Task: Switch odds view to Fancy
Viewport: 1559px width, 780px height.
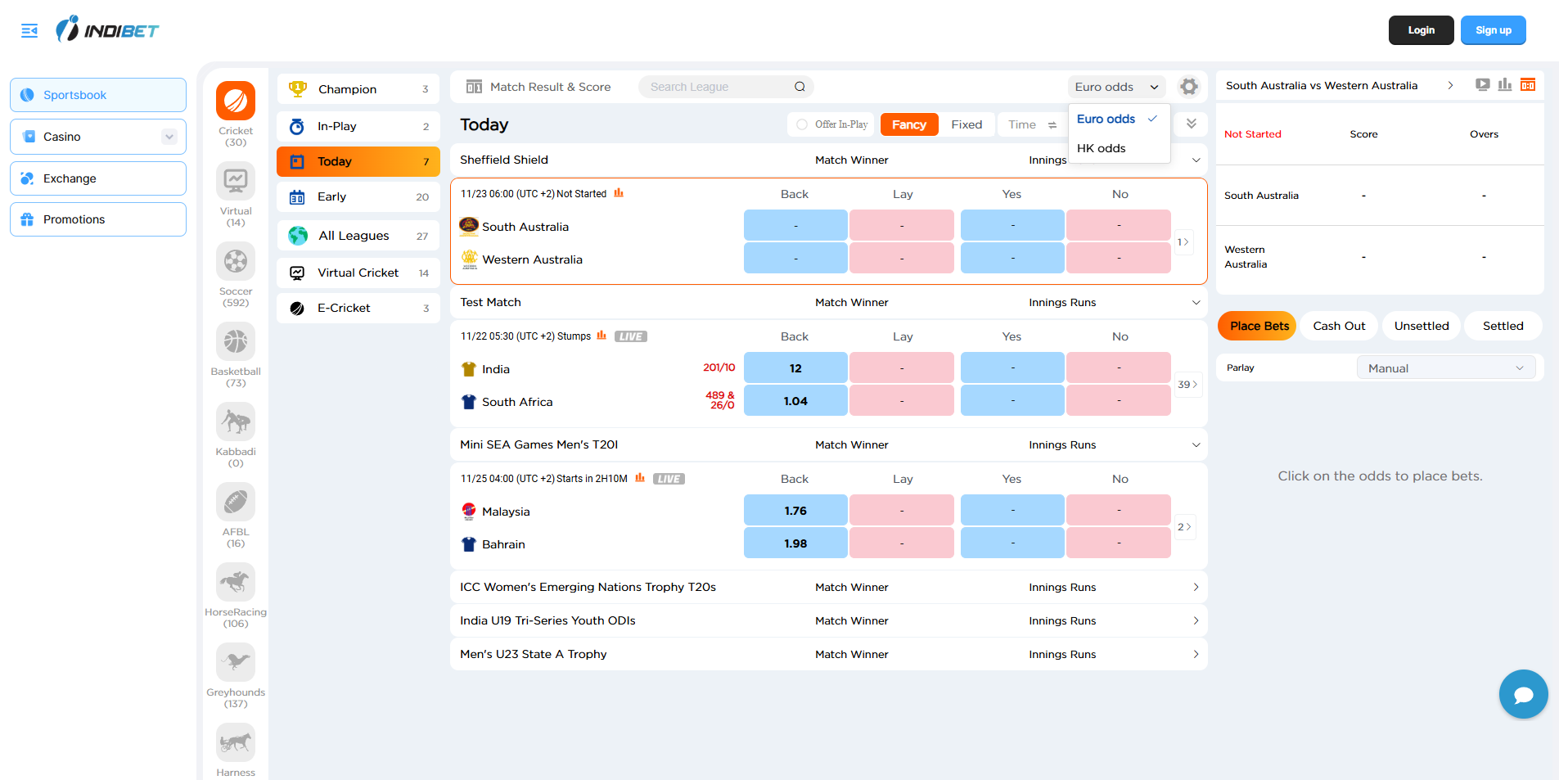Action: tap(908, 124)
